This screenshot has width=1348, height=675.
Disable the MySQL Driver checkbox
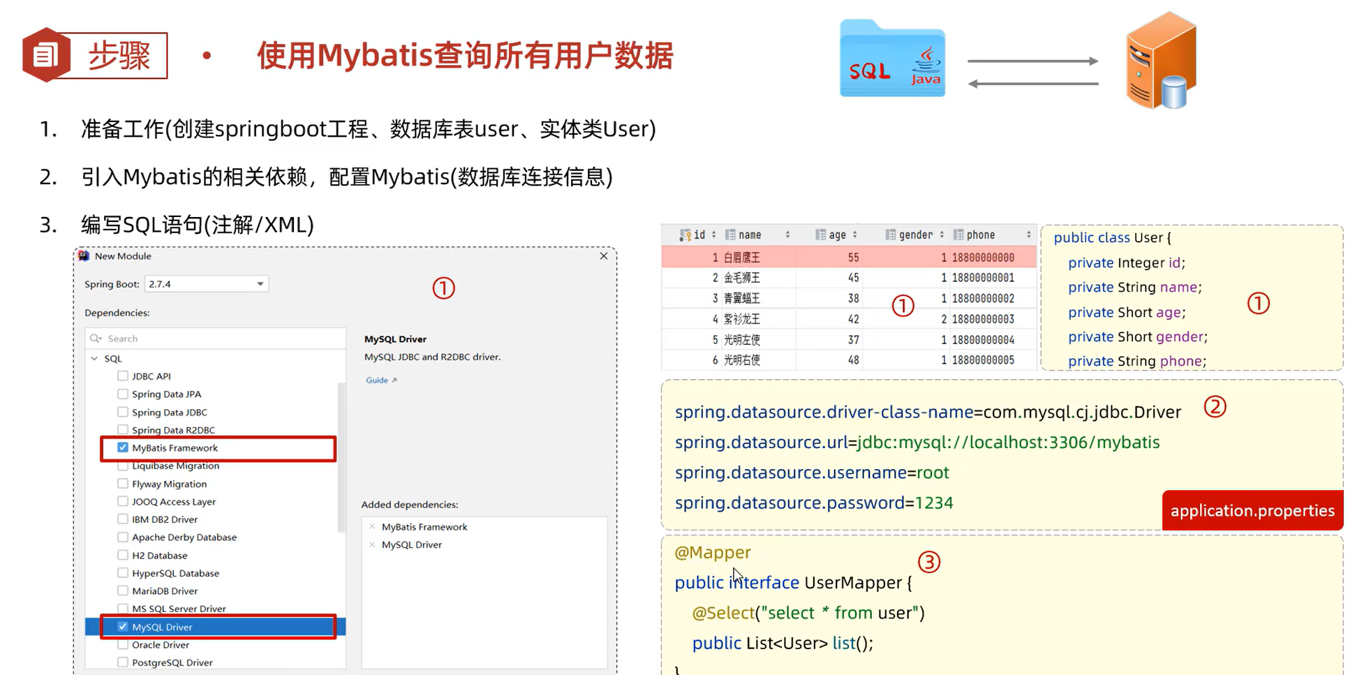(x=122, y=626)
